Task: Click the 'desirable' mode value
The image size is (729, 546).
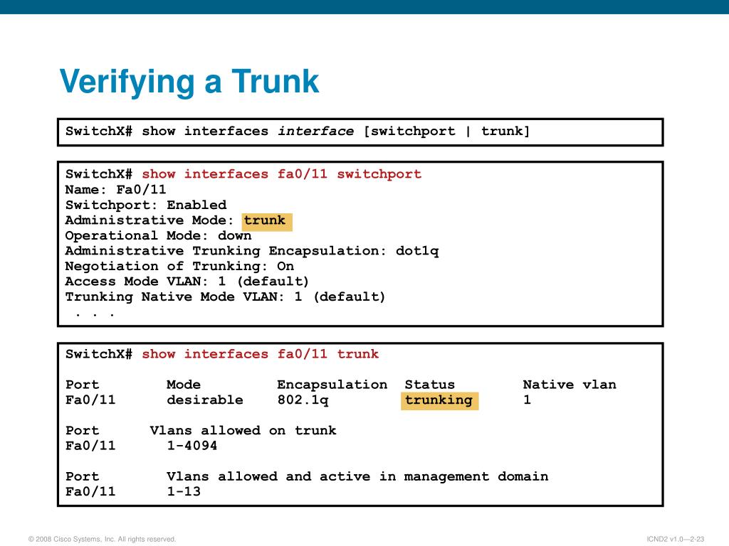Action: coord(204,400)
